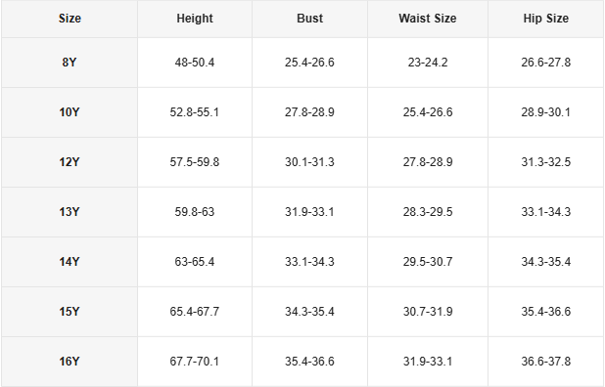Click the Waist Size column header
Image resolution: width=605 pixels, height=387 pixels.
(428, 19)
